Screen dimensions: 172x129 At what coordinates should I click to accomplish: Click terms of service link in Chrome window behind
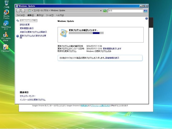pyautogui.click(x=84, y=106)
